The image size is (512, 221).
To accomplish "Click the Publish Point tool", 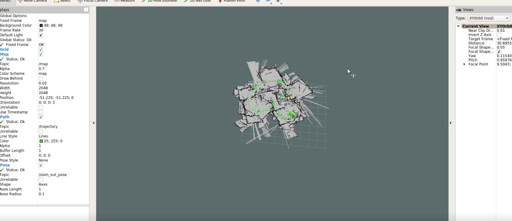I will pos(231,1).
